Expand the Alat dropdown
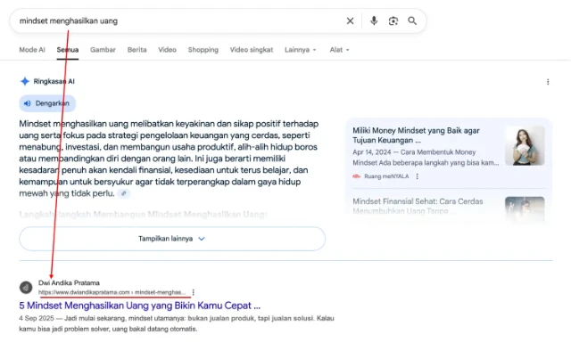 [339, 50]
